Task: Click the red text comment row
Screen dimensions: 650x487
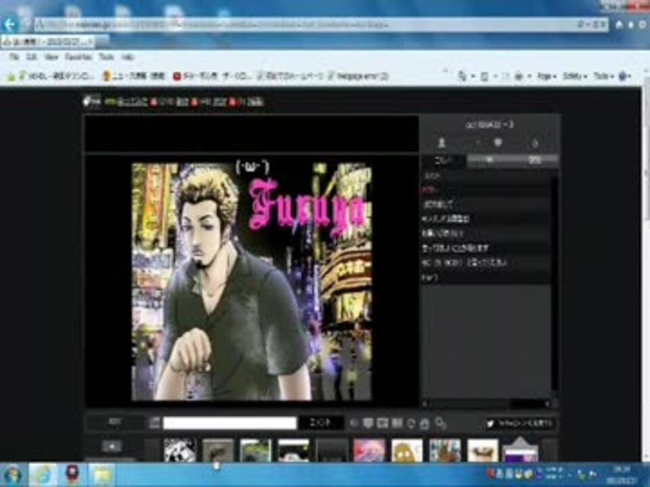Action: (x=485, y=190)
